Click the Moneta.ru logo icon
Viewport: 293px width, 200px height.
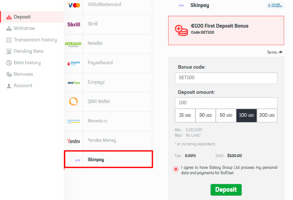[74, 121]
